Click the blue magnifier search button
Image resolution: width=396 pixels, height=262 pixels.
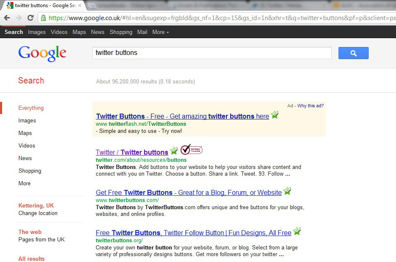click(353, 53)
